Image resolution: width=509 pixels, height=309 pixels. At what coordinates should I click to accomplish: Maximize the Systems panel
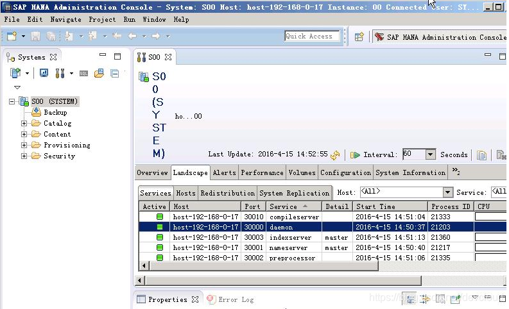pyautogui.click(x=117, y=56)
